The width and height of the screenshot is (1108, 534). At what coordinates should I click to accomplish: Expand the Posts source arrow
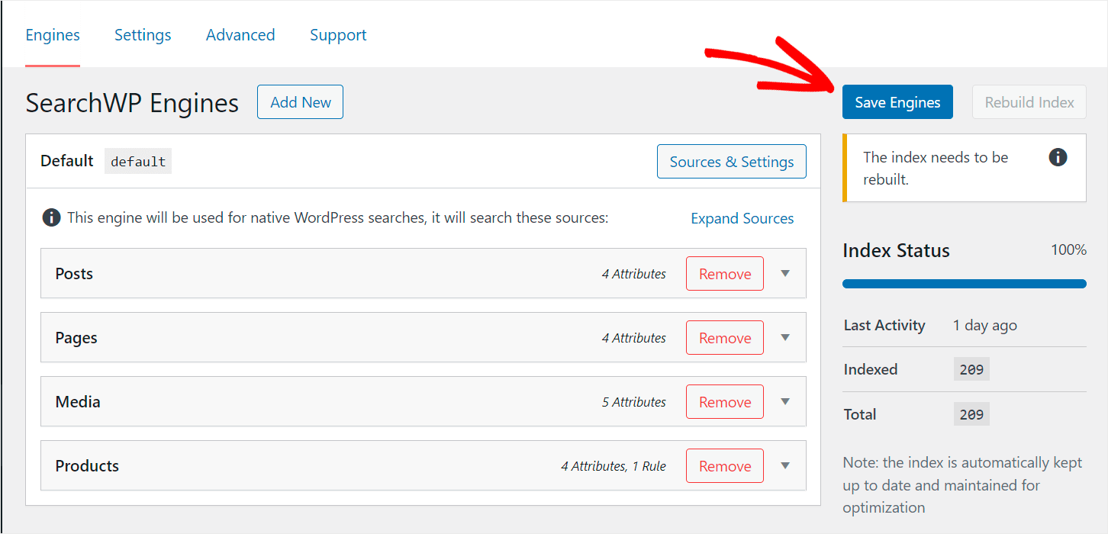pyautogui.click(x=785, y=273)
